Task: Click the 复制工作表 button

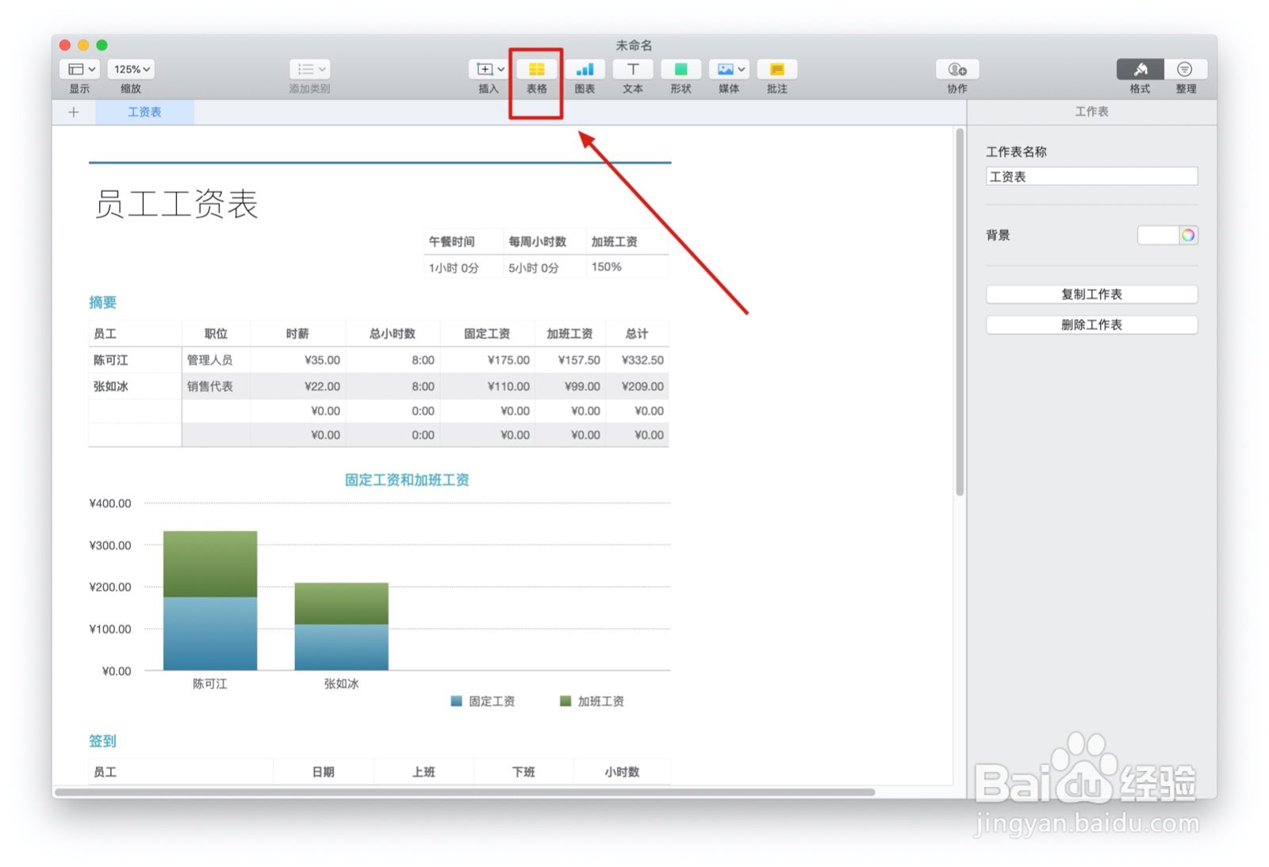Action: [1091, 294]
